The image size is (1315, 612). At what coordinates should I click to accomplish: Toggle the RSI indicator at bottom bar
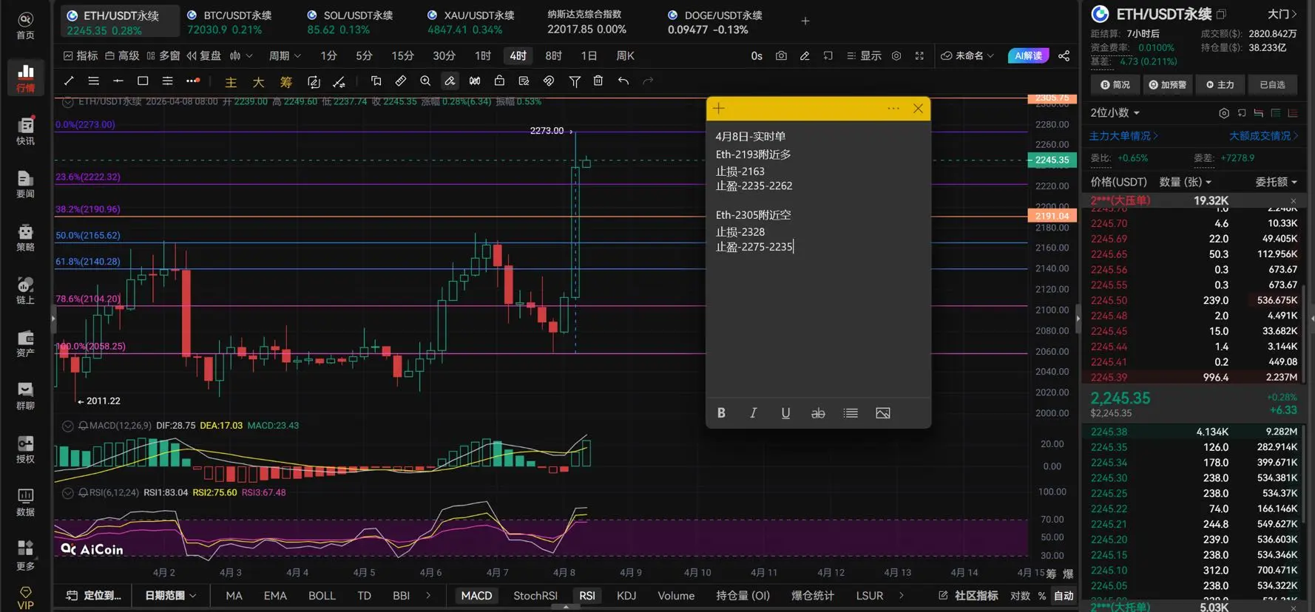point(587,596)
